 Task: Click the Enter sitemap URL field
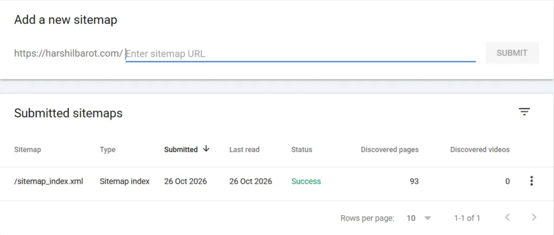coord(300,53)
